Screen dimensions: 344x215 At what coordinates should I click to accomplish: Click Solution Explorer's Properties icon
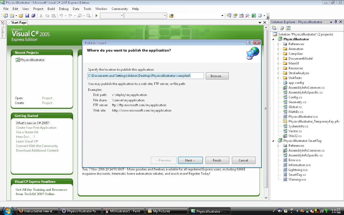coord(274,28)
